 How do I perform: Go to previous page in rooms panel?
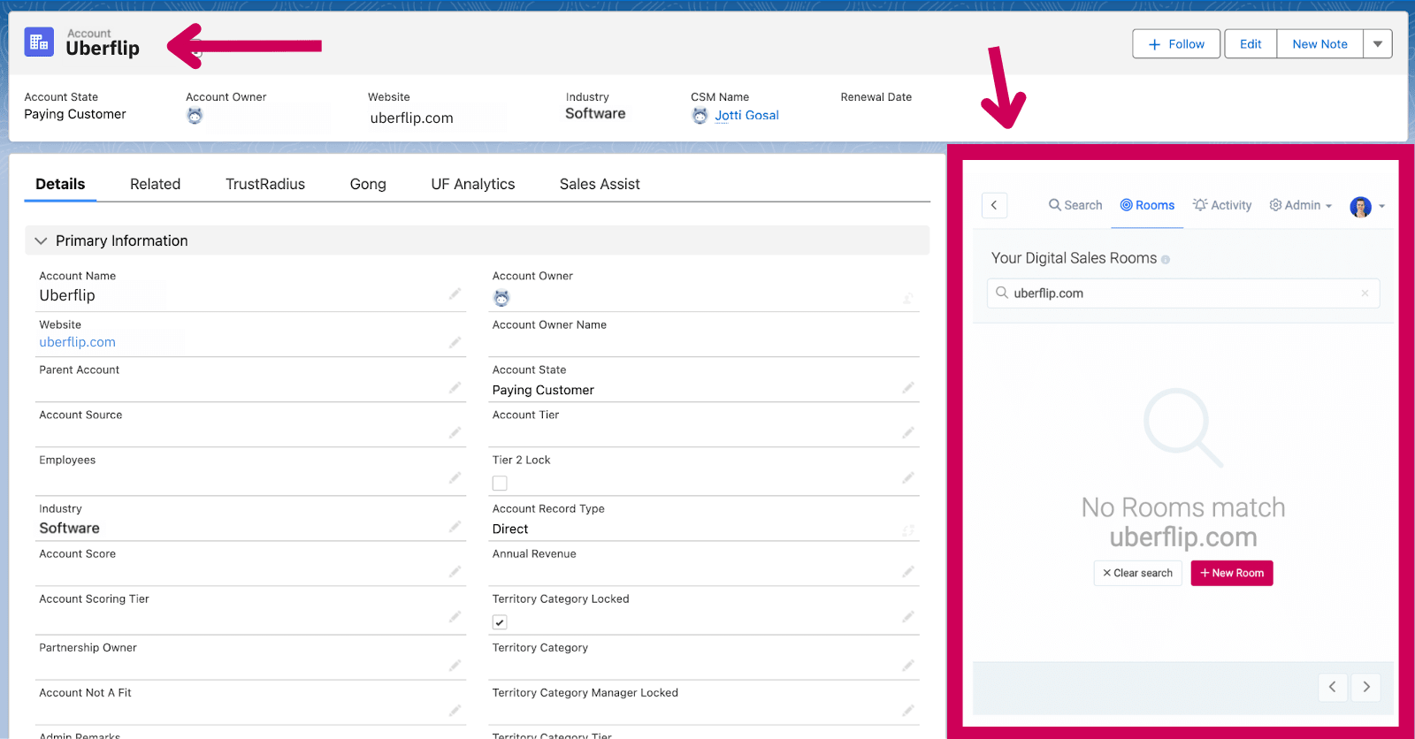click(1333, 687)
